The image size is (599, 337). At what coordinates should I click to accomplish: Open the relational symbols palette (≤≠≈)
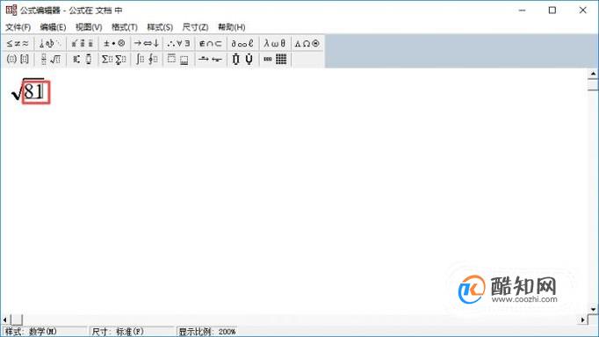click(18, 44)
